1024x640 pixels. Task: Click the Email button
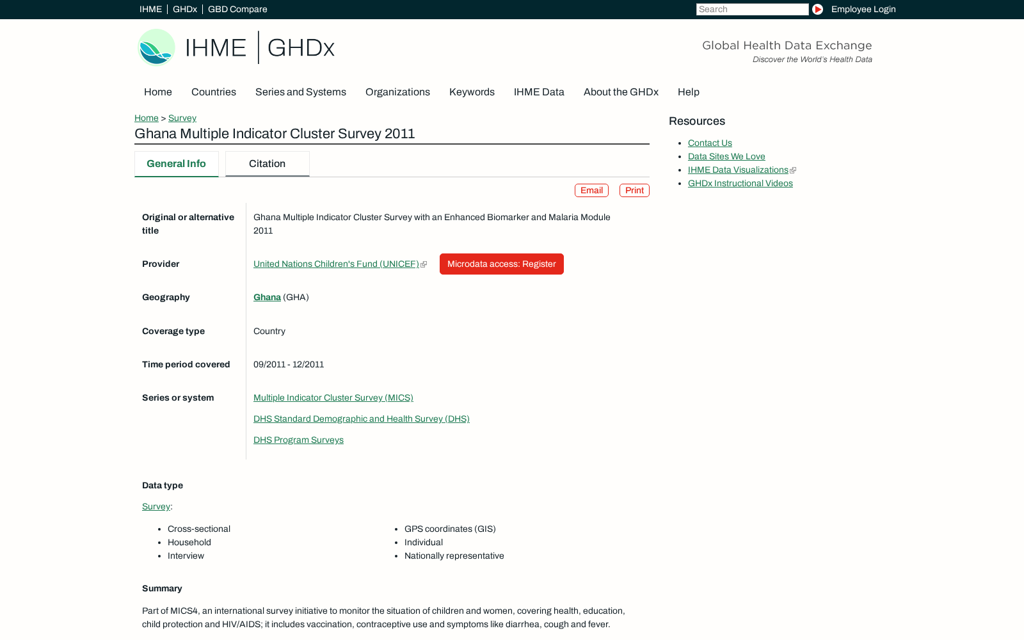591,191
